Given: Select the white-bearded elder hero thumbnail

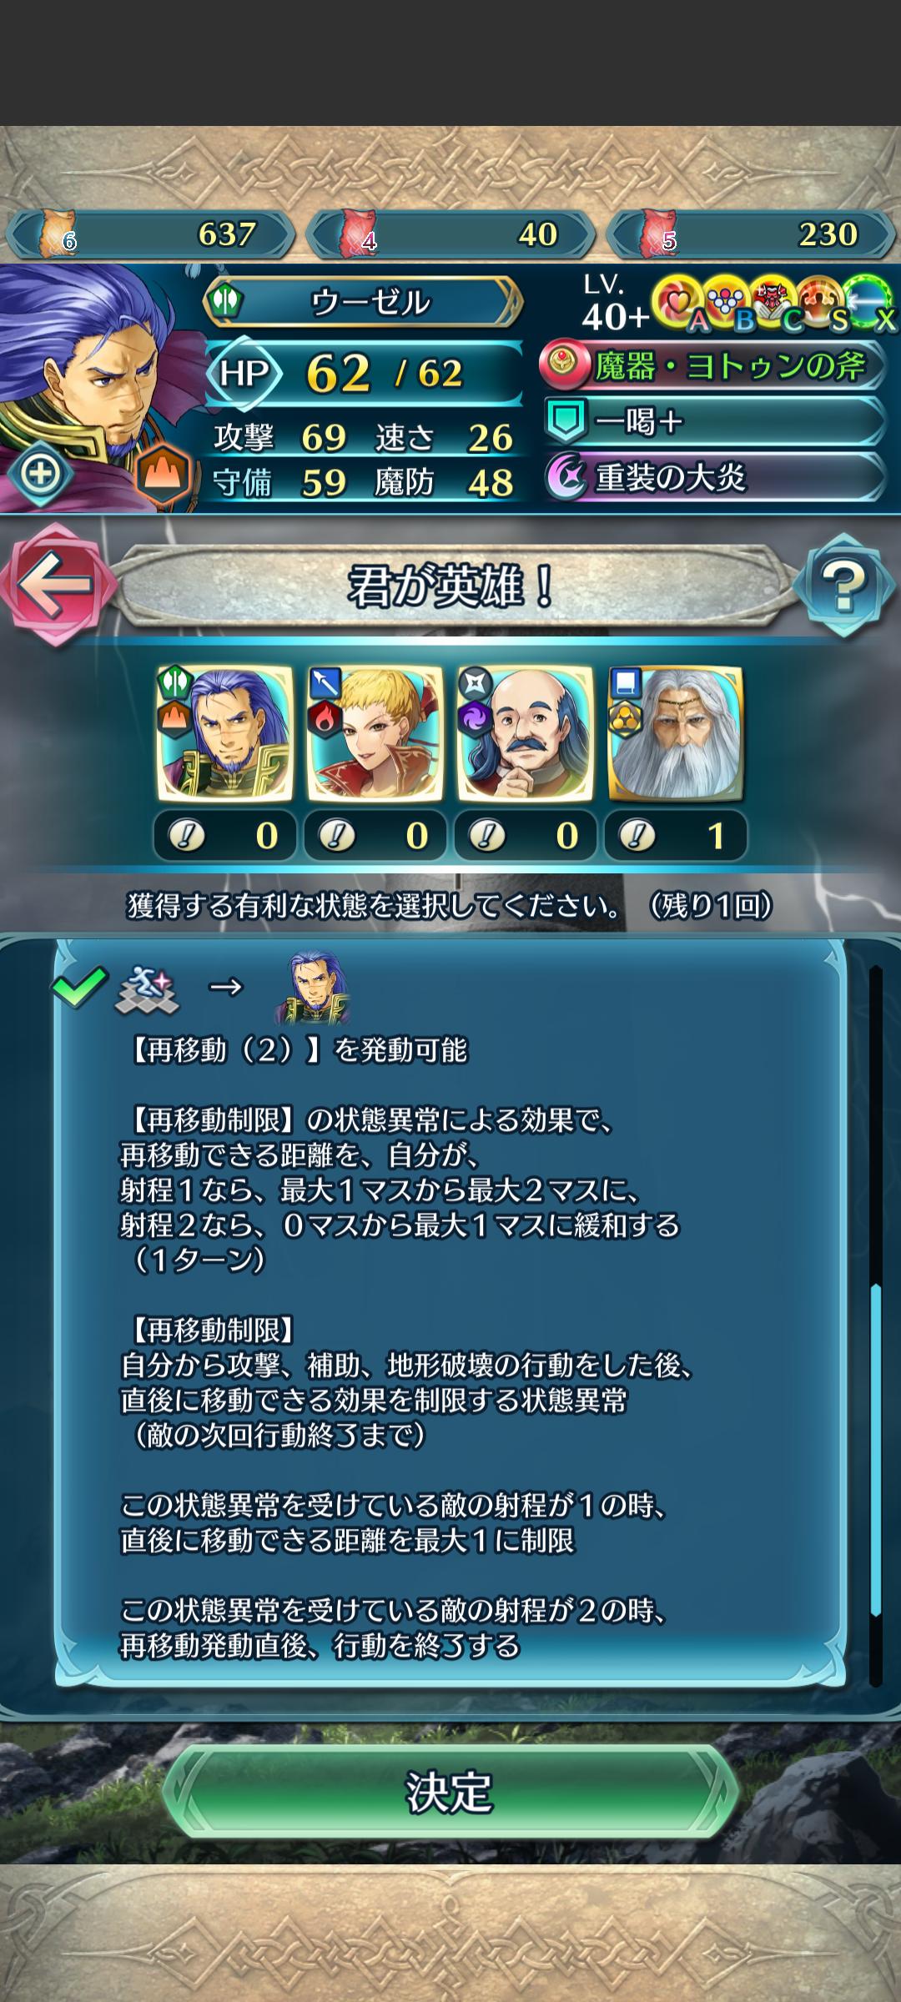Looking at the screenshot, I should click(x=675, y=733).
